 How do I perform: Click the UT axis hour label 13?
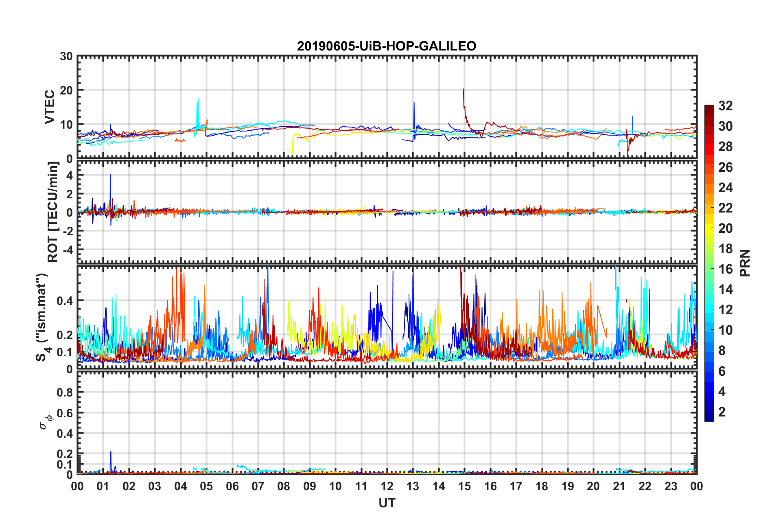(x=413, y=486)
